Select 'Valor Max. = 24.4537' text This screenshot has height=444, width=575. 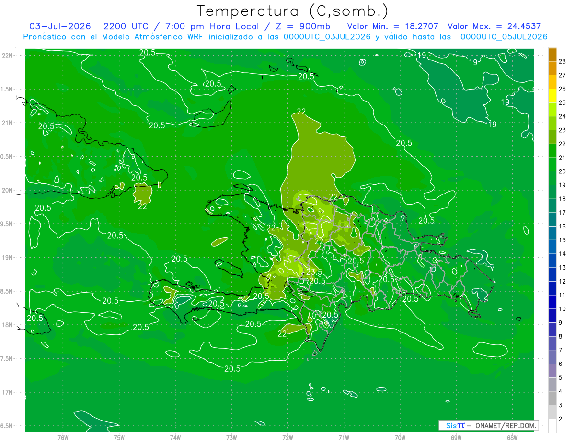494,26
